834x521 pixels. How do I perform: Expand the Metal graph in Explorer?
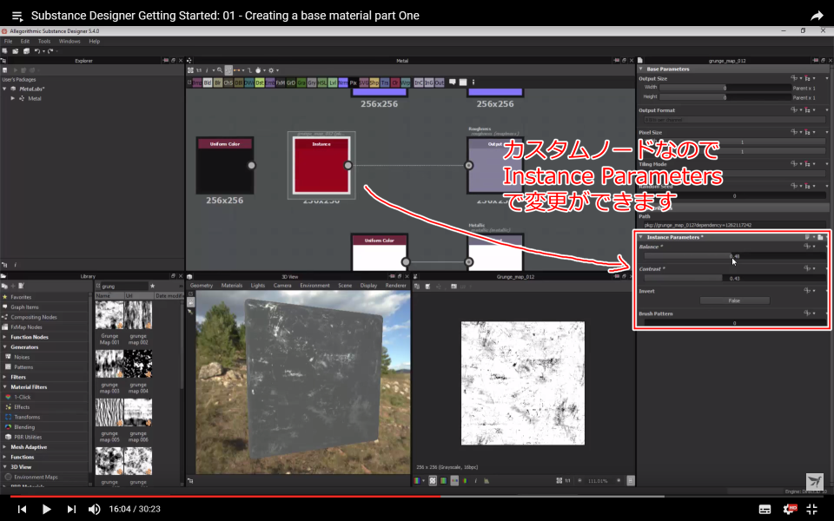click(13, 98)
